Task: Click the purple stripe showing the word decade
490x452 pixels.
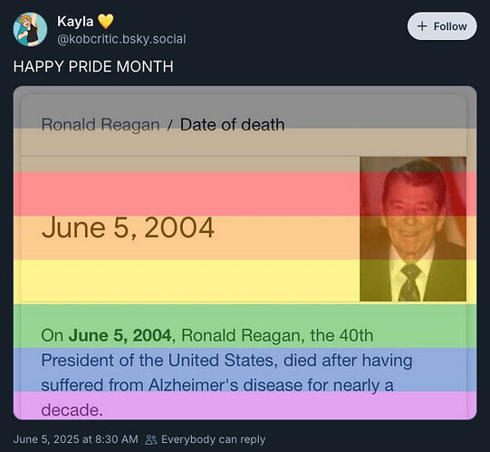Action: [x=245, y=405]
